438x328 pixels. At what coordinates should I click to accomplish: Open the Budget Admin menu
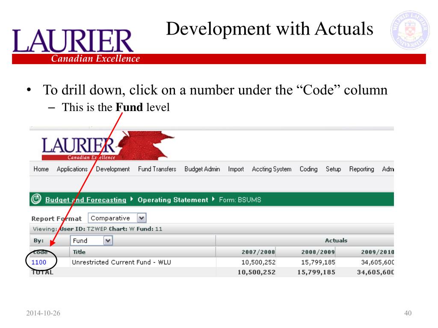click(x=202, y=169)
